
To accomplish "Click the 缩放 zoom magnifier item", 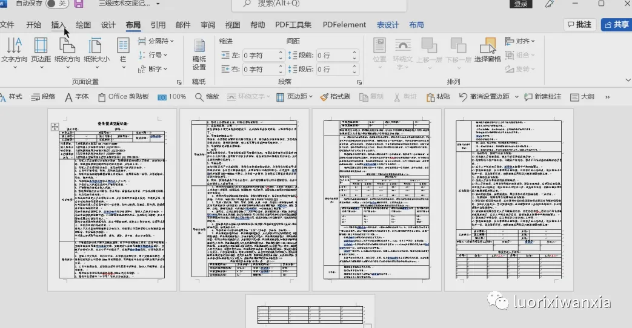I will click(207, 97).
